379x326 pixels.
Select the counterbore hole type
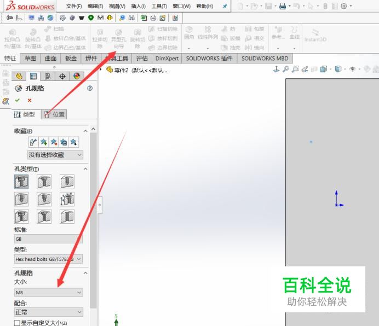coord(21,182)
